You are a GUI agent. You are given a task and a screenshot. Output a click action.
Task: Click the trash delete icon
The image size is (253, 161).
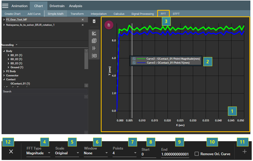[94, 21]
